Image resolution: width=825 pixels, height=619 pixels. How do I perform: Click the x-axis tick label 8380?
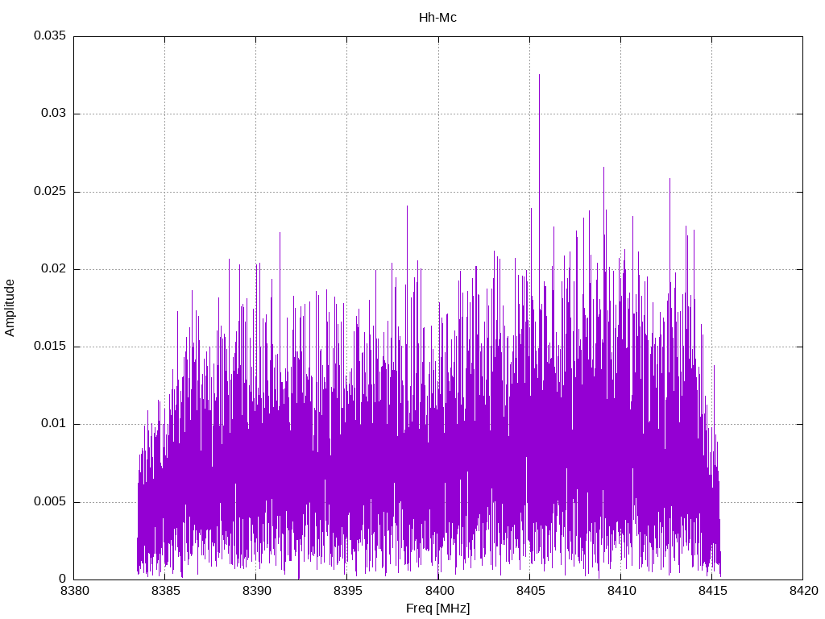74,591
